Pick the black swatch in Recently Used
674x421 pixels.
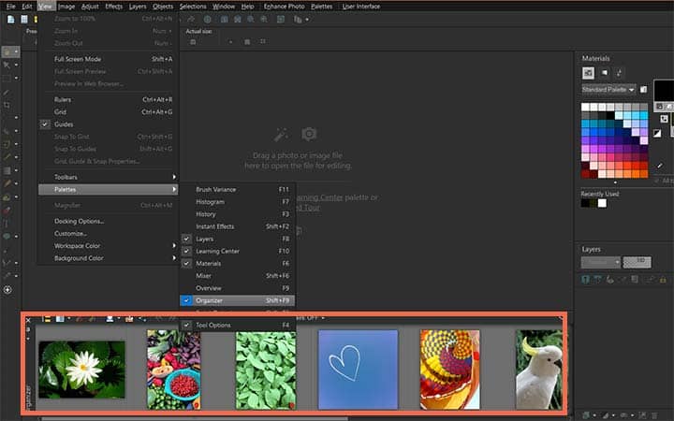(x=585, y=203)
